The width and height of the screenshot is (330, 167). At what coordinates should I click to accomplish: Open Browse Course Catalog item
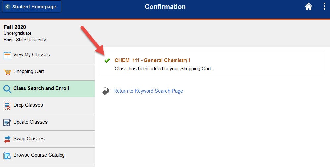pos(47,156)
